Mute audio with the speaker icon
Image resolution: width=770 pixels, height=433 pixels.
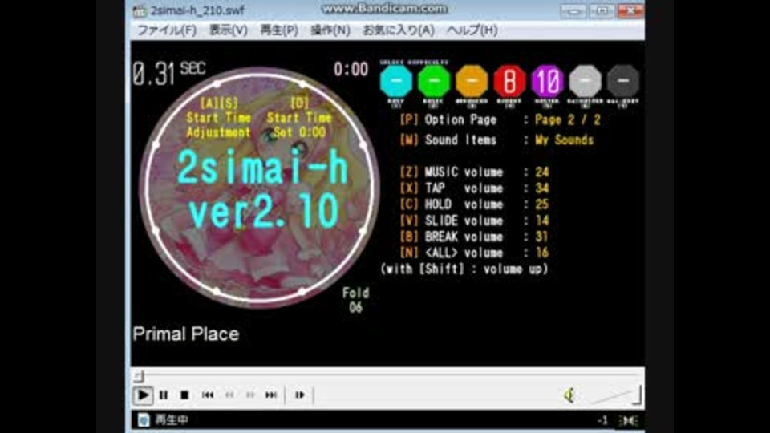(x=569, y=395)
